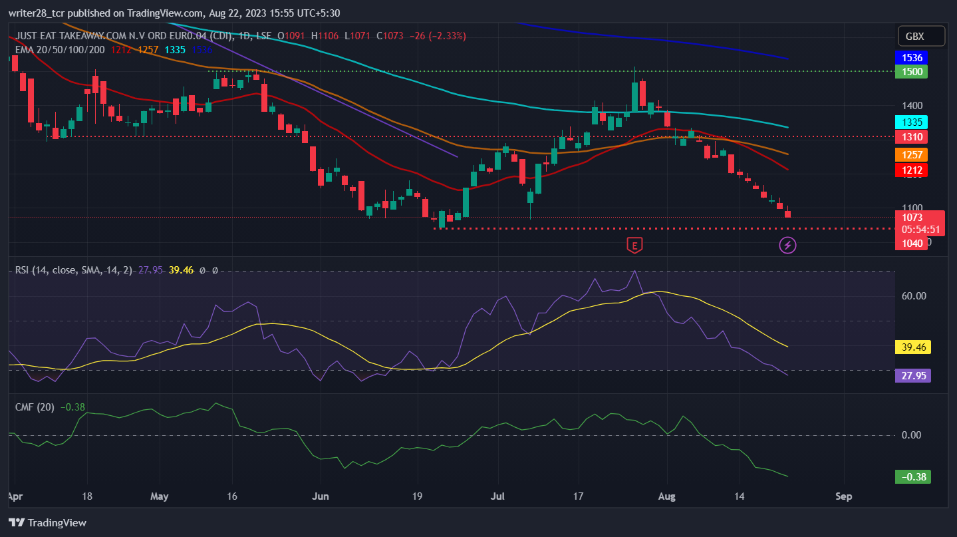This screenshot has width=957, height=537.
Task: Click the red 1040 support level label
Action: (911, 244)
